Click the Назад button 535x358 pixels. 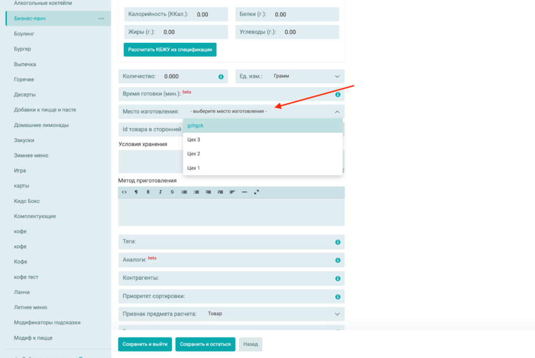coord(250,344)
